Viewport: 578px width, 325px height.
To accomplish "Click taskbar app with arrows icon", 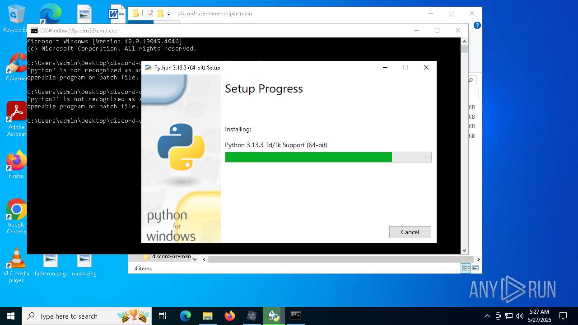I will point(252,316).
